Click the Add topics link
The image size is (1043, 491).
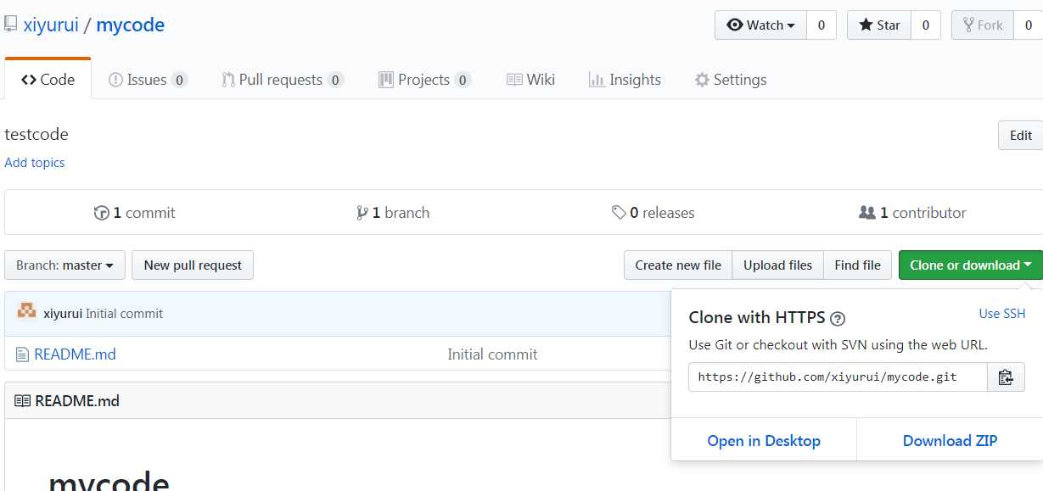click(x=35, y=163)
